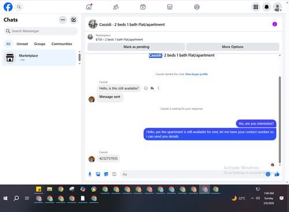Switch to the Communities filter tab
Screen dimensions: 289x212
click(62, 44)
